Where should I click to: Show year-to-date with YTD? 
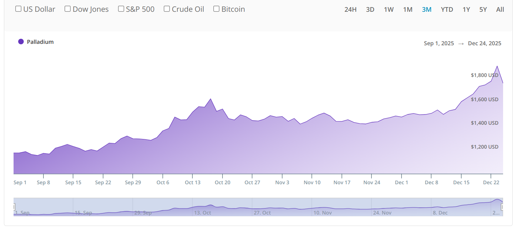pos(447,10)
